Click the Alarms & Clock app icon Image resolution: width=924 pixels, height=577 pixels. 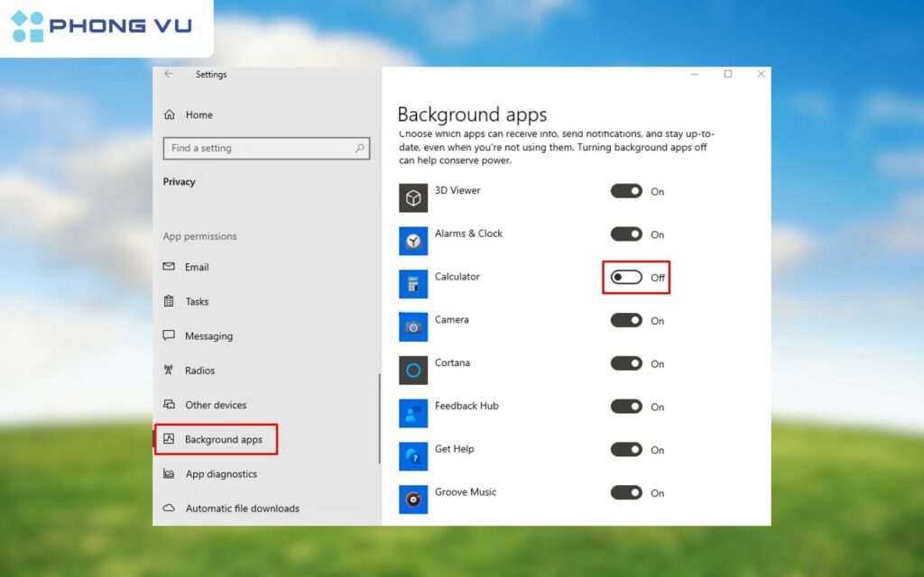tap(412, 241)
